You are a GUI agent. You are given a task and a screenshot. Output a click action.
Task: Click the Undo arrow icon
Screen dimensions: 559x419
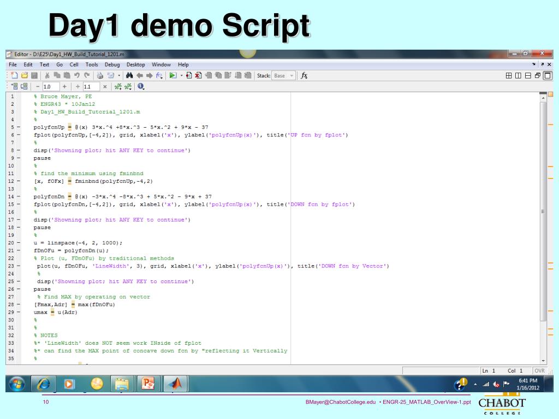tap(77, 76)
